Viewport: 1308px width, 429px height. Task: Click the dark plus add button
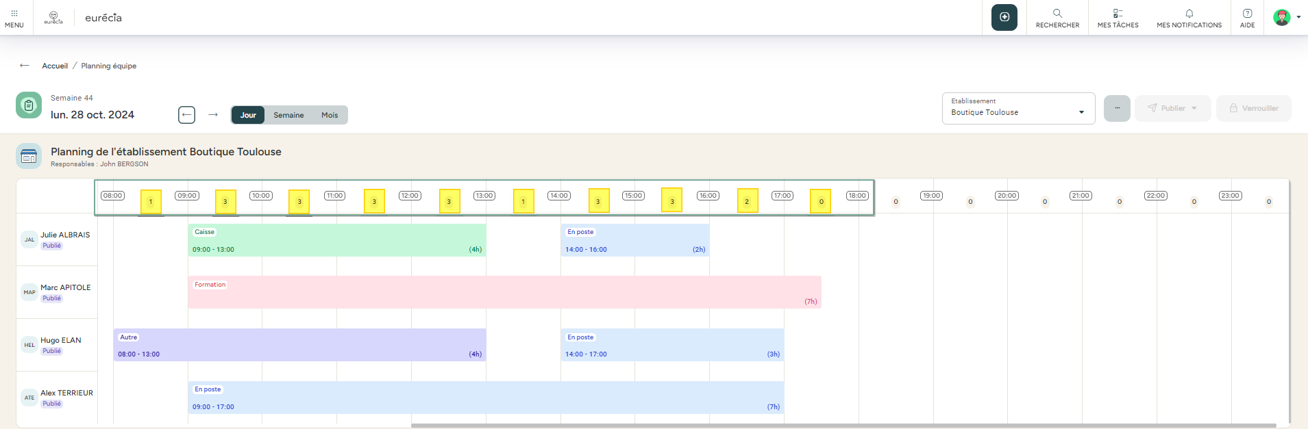1004,17
